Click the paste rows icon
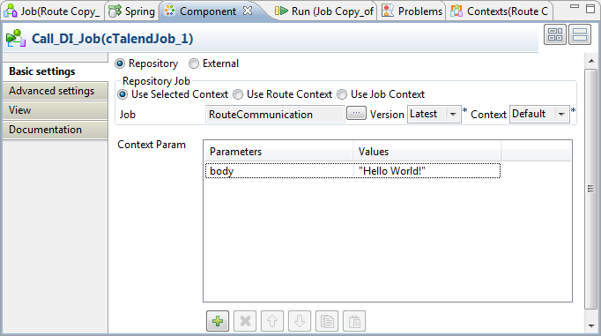This screenshot has width=601, height=336. click(x=354, y=321)
